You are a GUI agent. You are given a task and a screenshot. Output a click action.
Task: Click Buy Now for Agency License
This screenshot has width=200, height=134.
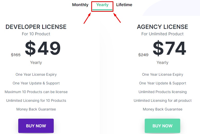pos(162,126)
